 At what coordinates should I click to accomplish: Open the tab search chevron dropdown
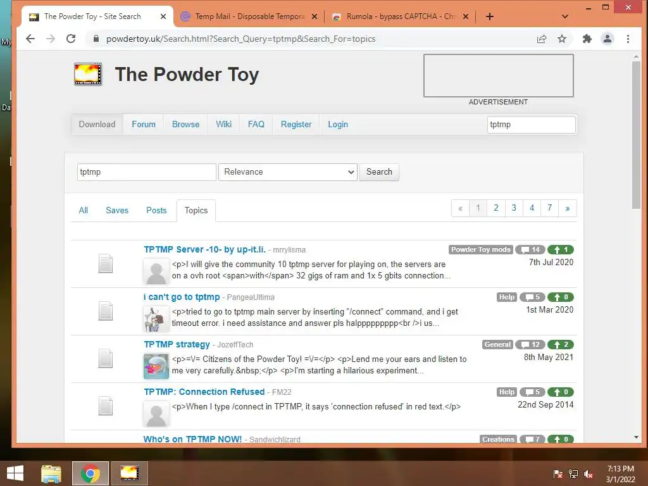click(x=565, y=16)
